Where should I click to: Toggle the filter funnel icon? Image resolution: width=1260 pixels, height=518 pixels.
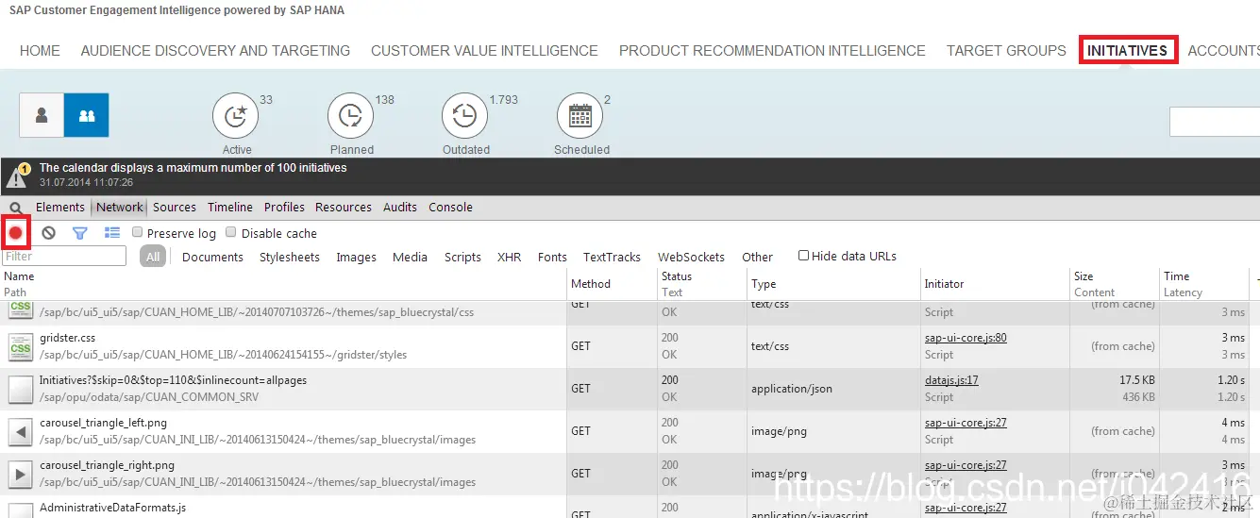pyautogui.click(x=80, y=233)
